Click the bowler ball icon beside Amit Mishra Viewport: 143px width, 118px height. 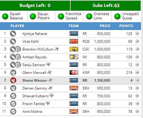click(x=13, y=112)
